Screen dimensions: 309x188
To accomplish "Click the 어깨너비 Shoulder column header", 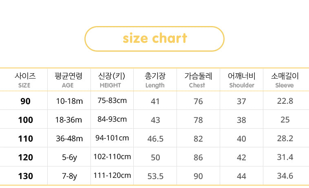I will tap(241, 80).
